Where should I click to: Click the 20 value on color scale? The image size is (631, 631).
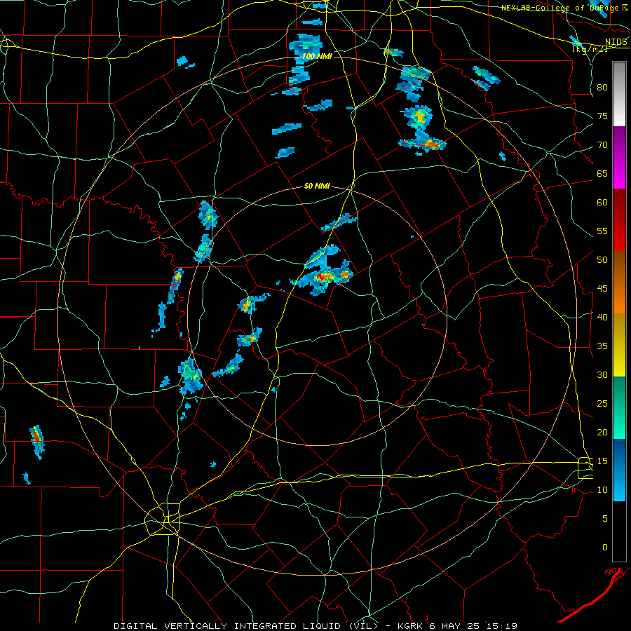(x=602, y=433)
